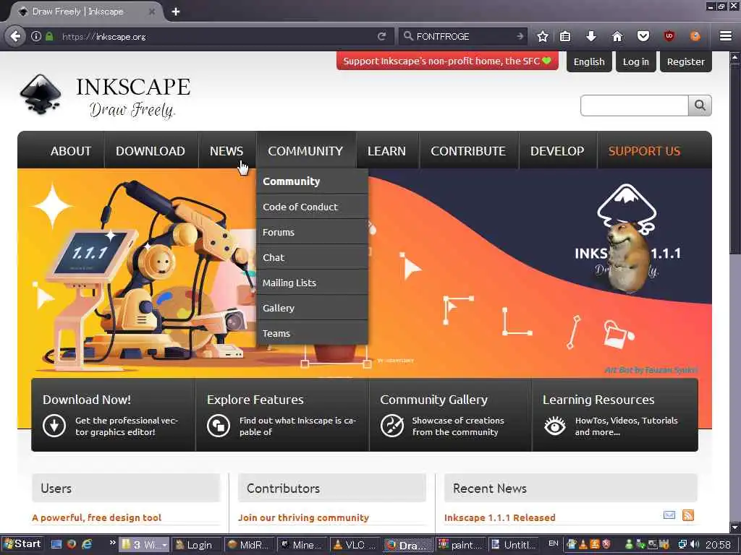
Task: Open 'A powerful, free design tool' link
Action: (x=96, y=517)
